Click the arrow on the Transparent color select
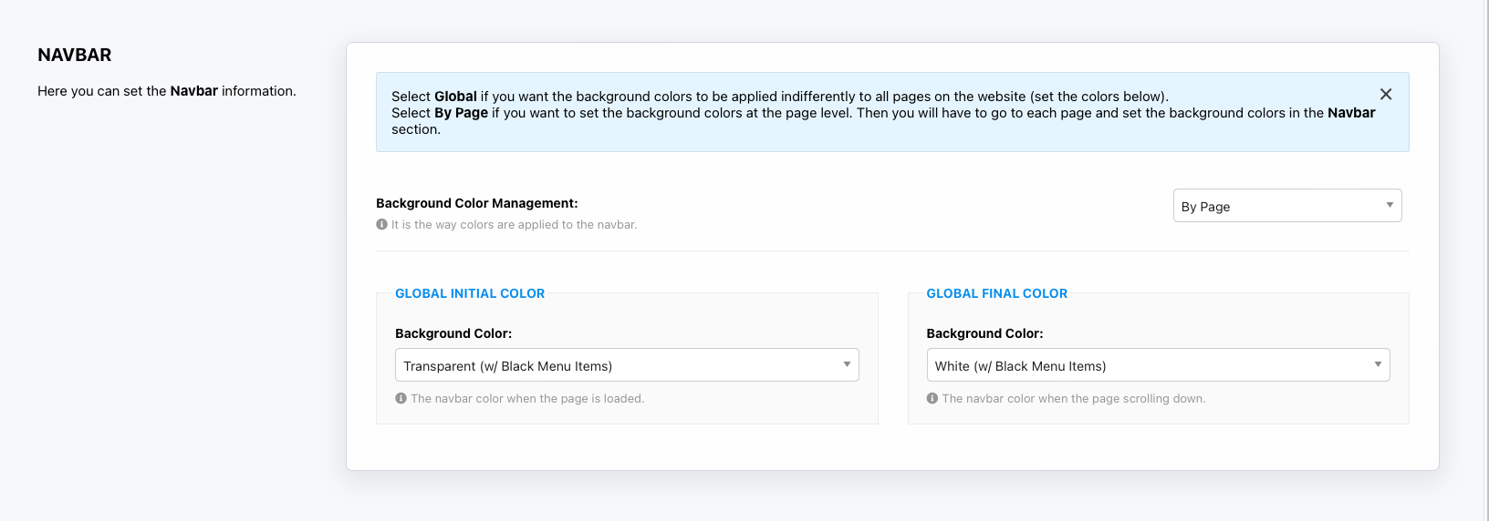Viewport: 1489px width, 521px height. coord(847,364)
